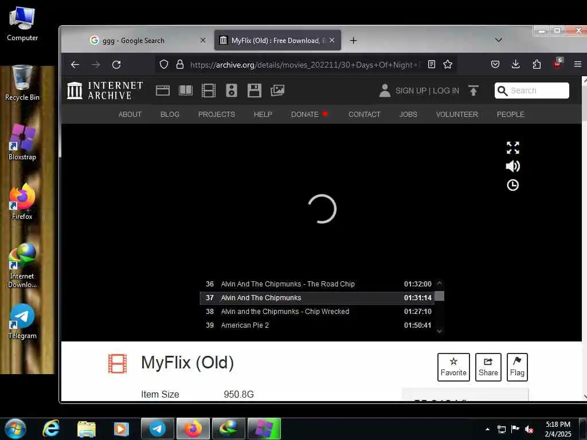View site info via the padlock icon
Screen dimensions: 587x440
click(180, 64)
